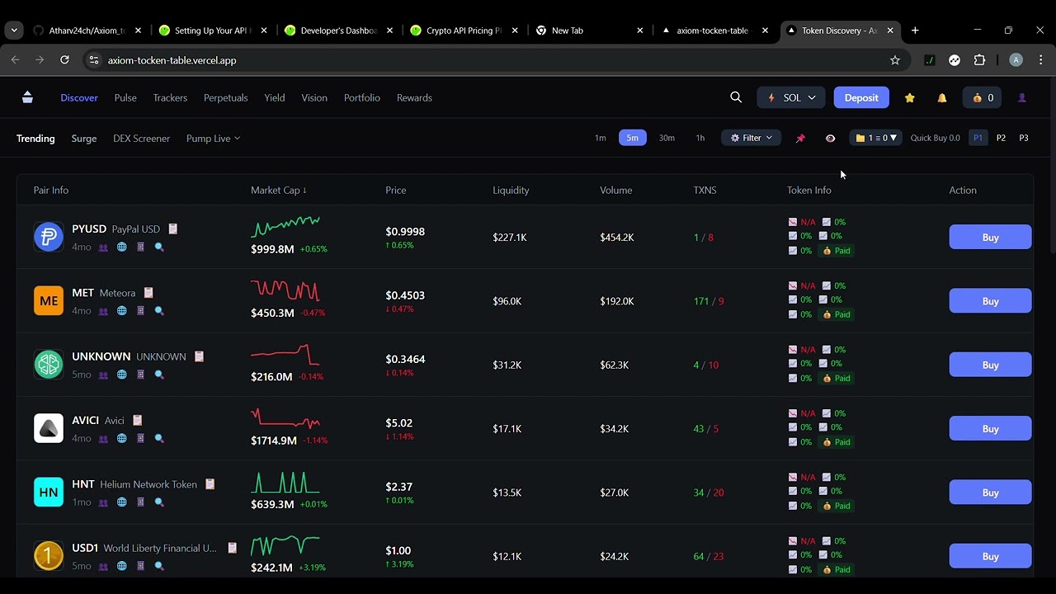Open the Pulse nav tab
This screenshot has width=1056, height=594.
[125, 97]
